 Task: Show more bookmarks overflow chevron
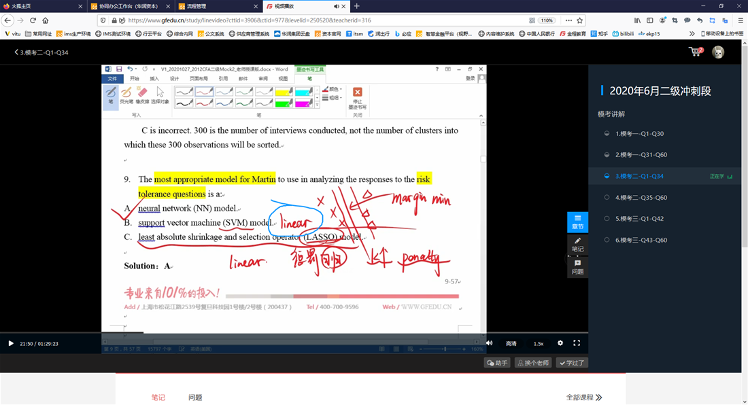(692, 34)
